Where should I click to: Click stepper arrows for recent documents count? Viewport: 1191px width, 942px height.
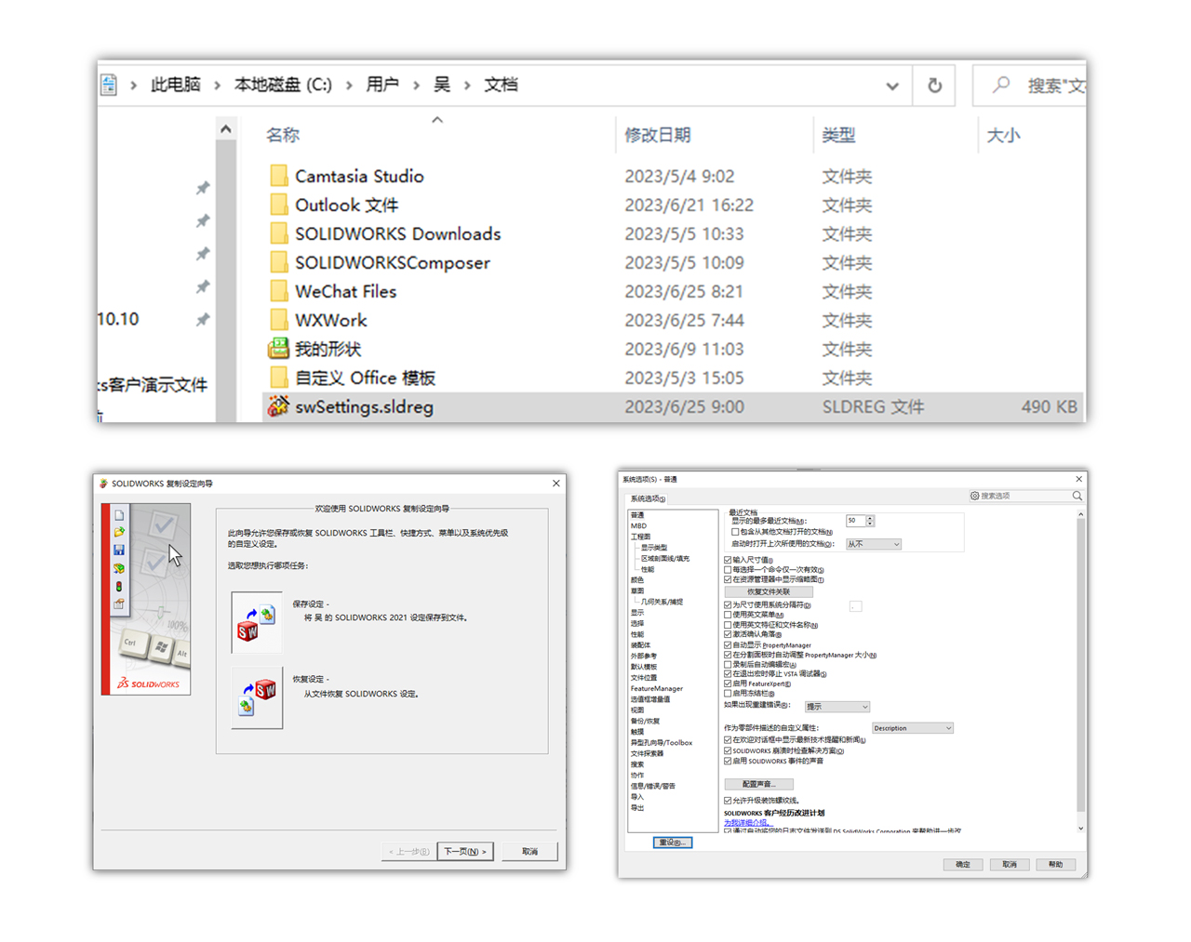tap(870, 521)
